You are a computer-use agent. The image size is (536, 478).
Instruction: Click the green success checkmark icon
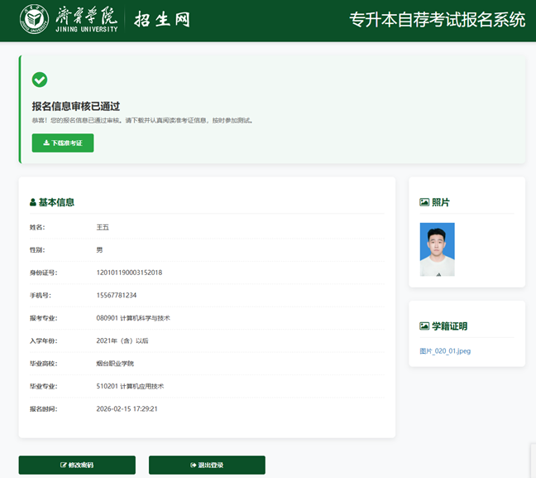(39, 80)
